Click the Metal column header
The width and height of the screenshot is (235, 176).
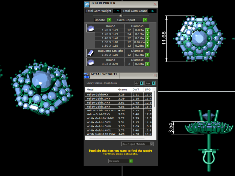tap(101, 89)
